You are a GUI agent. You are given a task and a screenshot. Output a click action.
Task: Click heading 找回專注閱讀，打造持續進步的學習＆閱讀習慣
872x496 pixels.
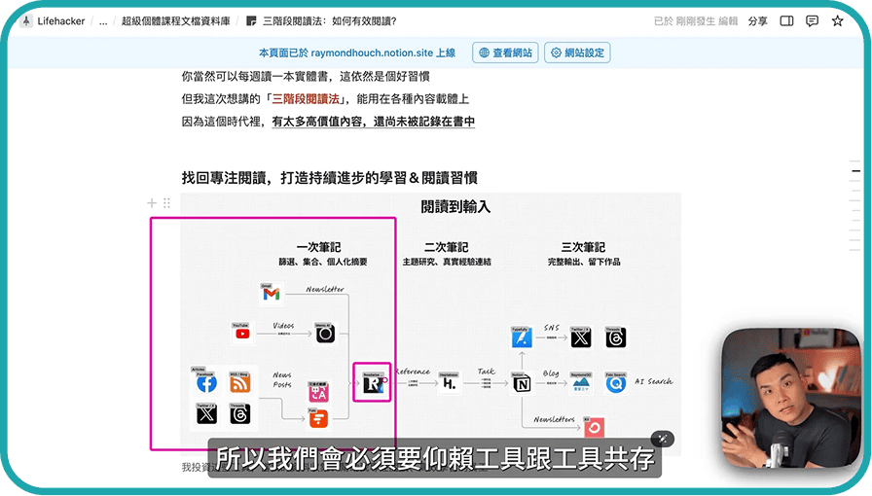point(329,178)
